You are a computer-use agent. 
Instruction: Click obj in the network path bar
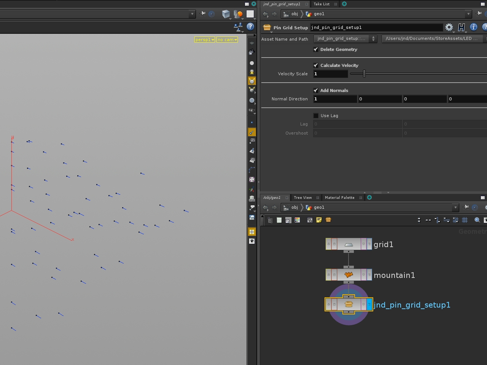coord(294,208)
